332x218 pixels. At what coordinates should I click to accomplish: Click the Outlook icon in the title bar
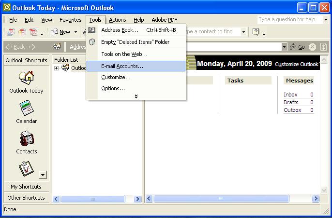[x=7, y=8]
